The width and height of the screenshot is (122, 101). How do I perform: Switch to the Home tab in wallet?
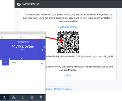[x=4, y=97]
